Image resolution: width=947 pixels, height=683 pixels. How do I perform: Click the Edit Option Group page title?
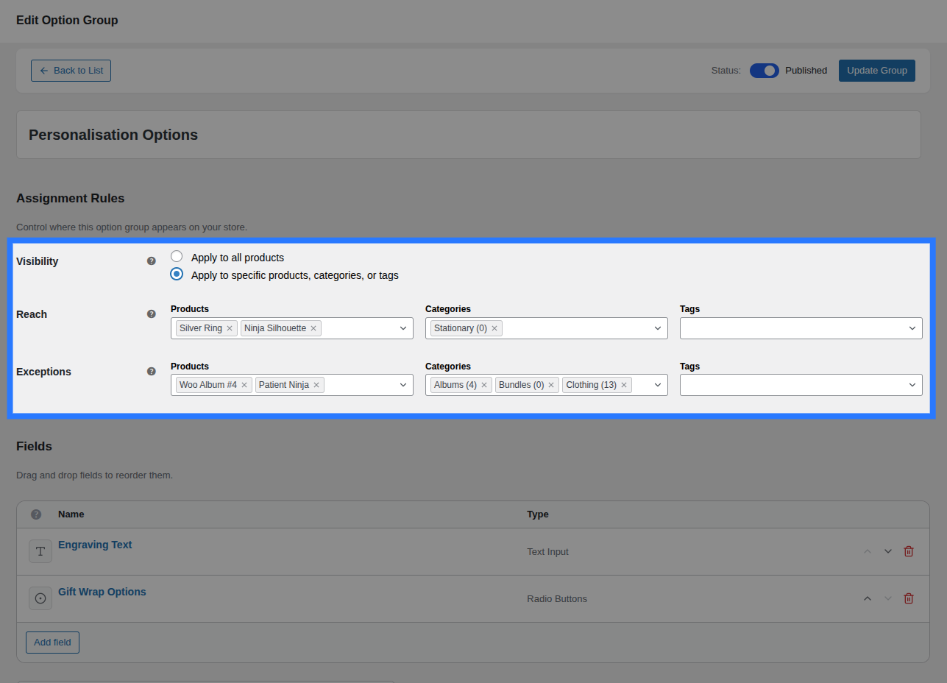pyautogui.click(x=67, y=21)
